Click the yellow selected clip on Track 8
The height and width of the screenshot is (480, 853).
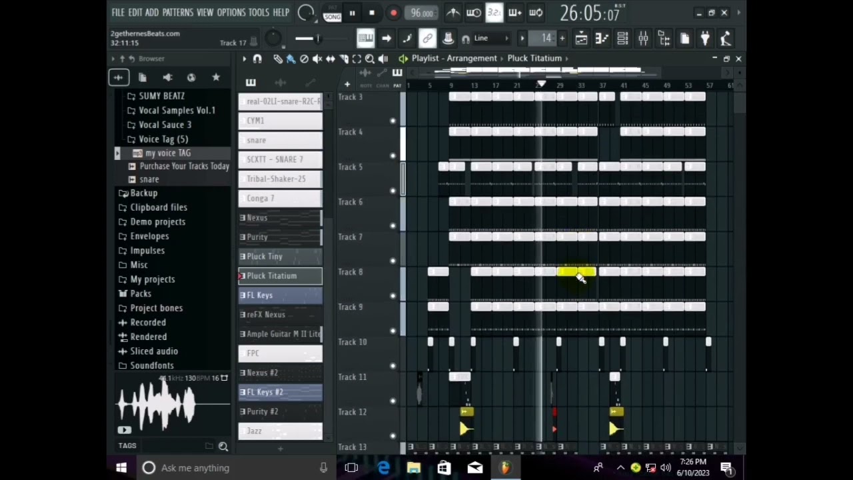point(576,271)
